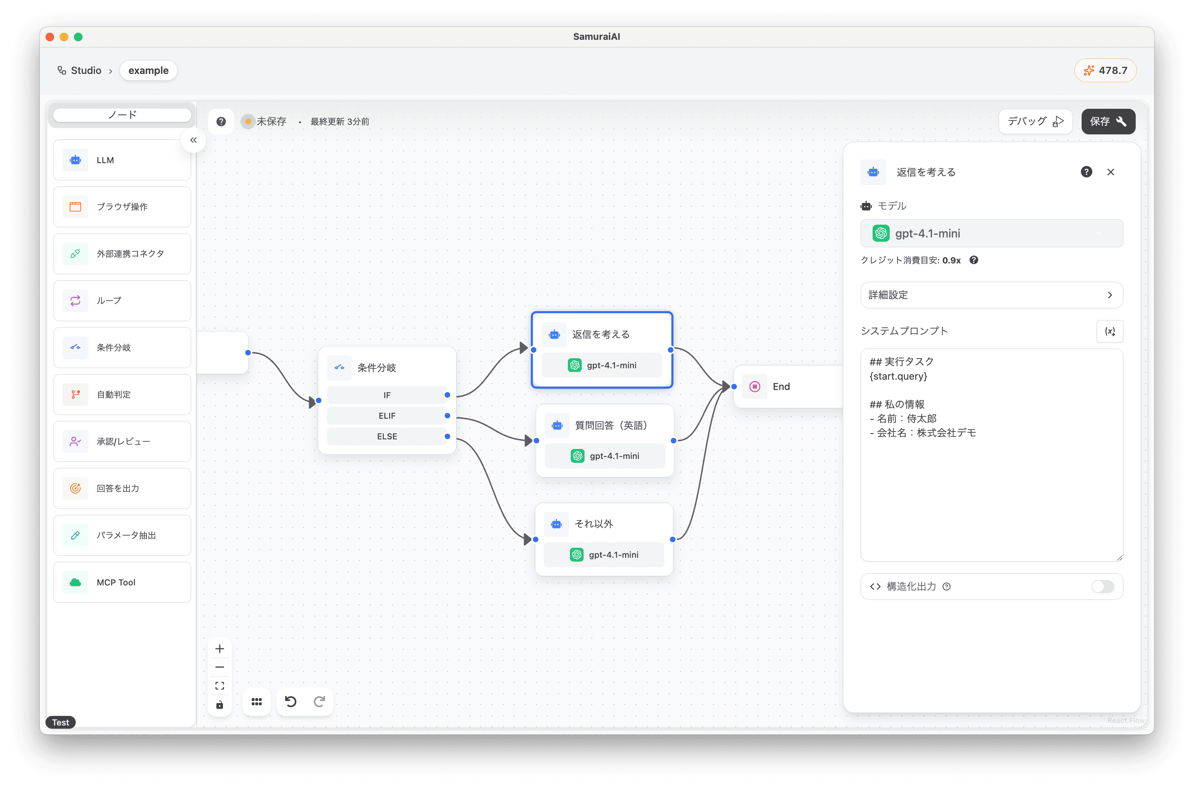Screen dimensions: 1194x787
Task: Open help for クレジット消費目安
Action: 974,260
